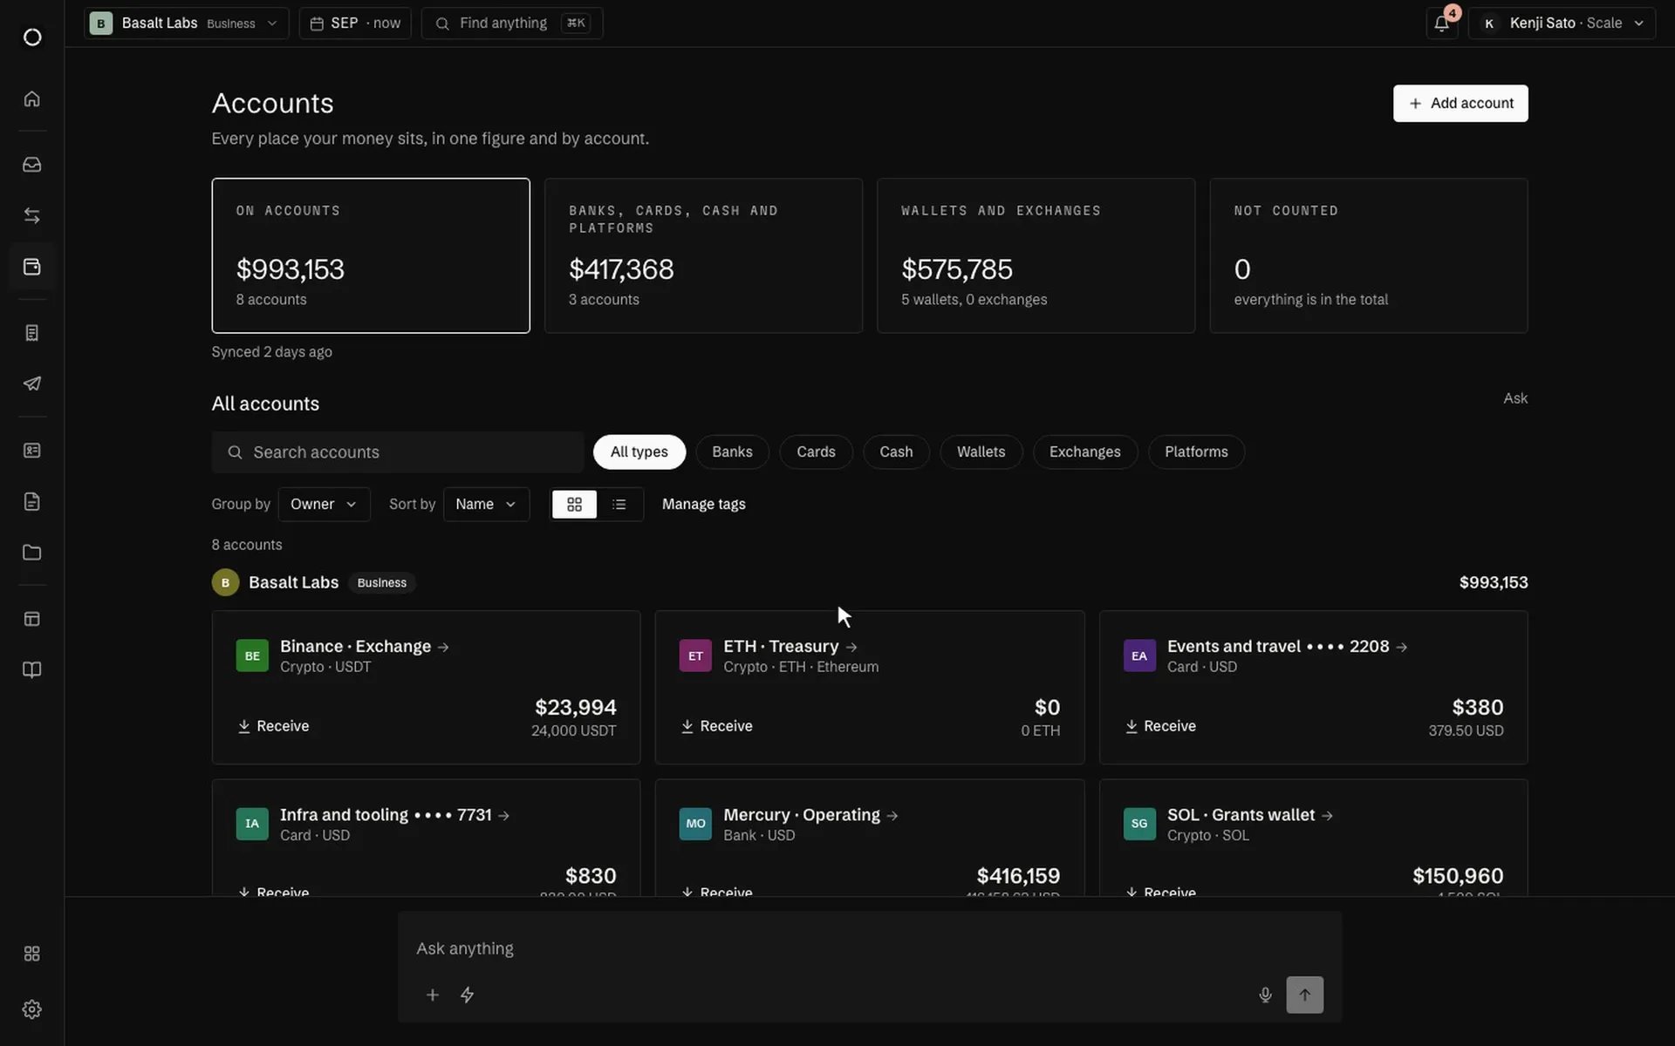1675x1046 pixels.
Task: Select the On accounts summary card
Action: click(x=371, y=255)
